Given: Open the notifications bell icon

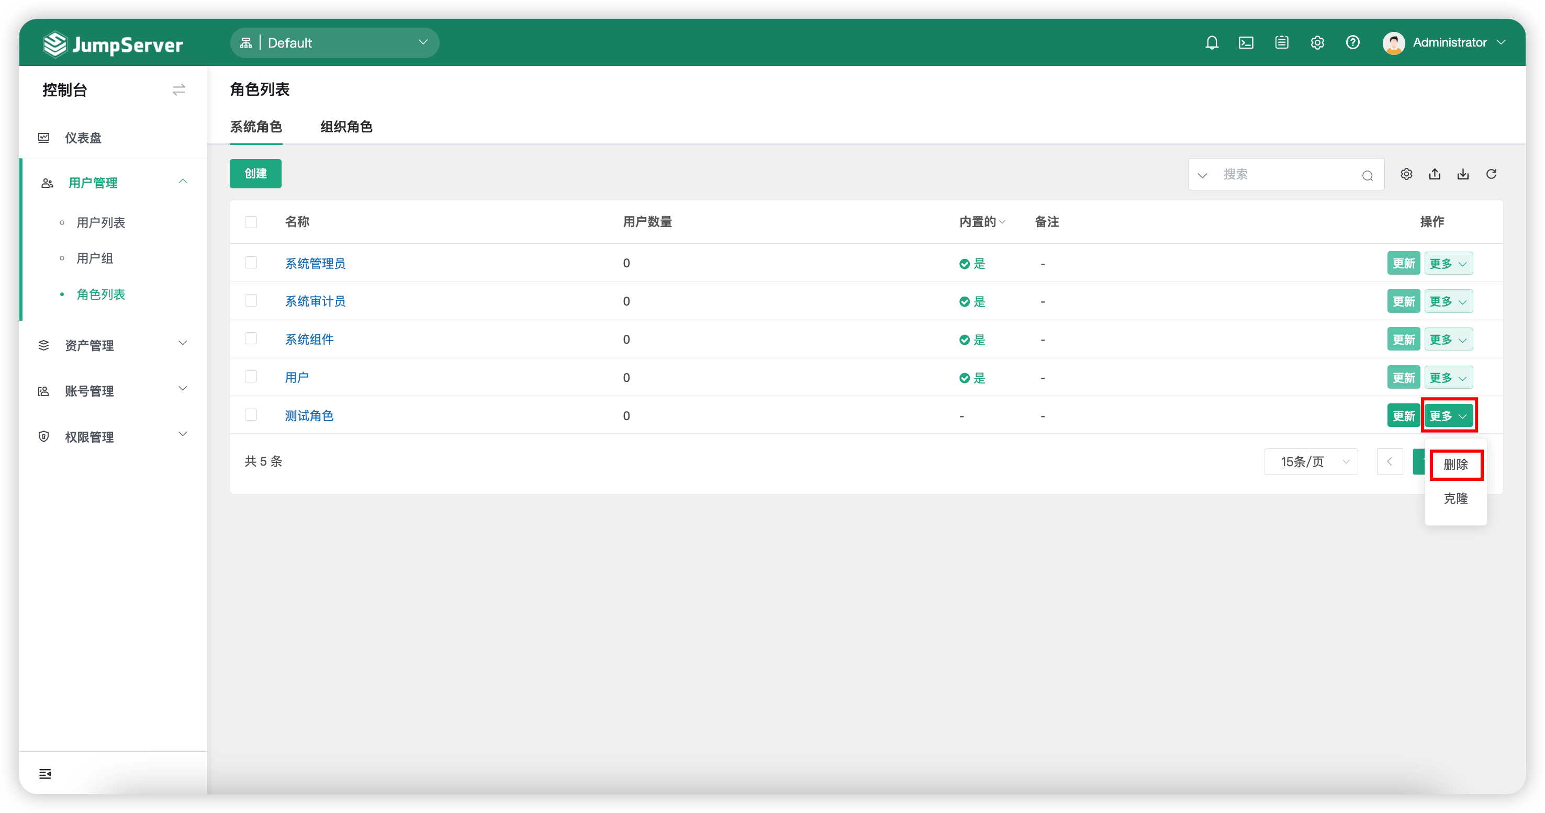Looking at the screenshot, I should 1212,42.
